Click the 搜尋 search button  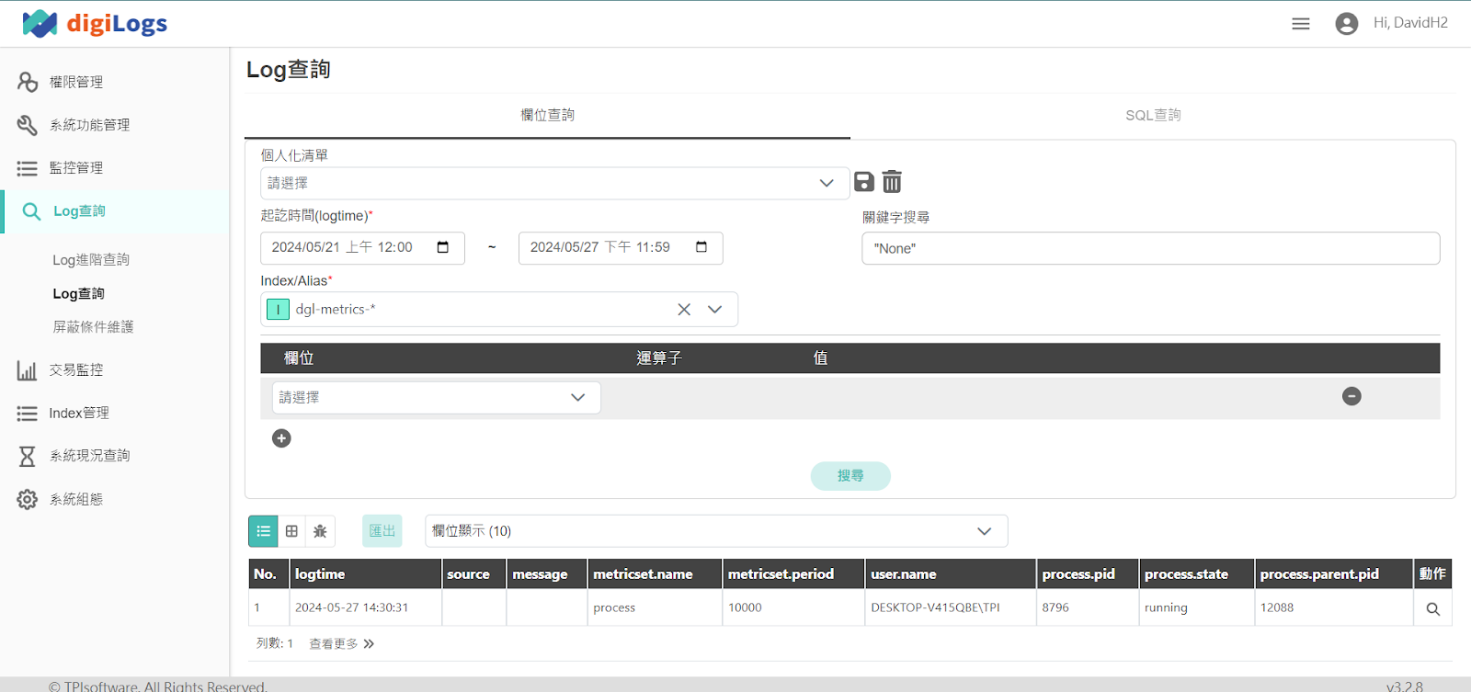point(850,476)
